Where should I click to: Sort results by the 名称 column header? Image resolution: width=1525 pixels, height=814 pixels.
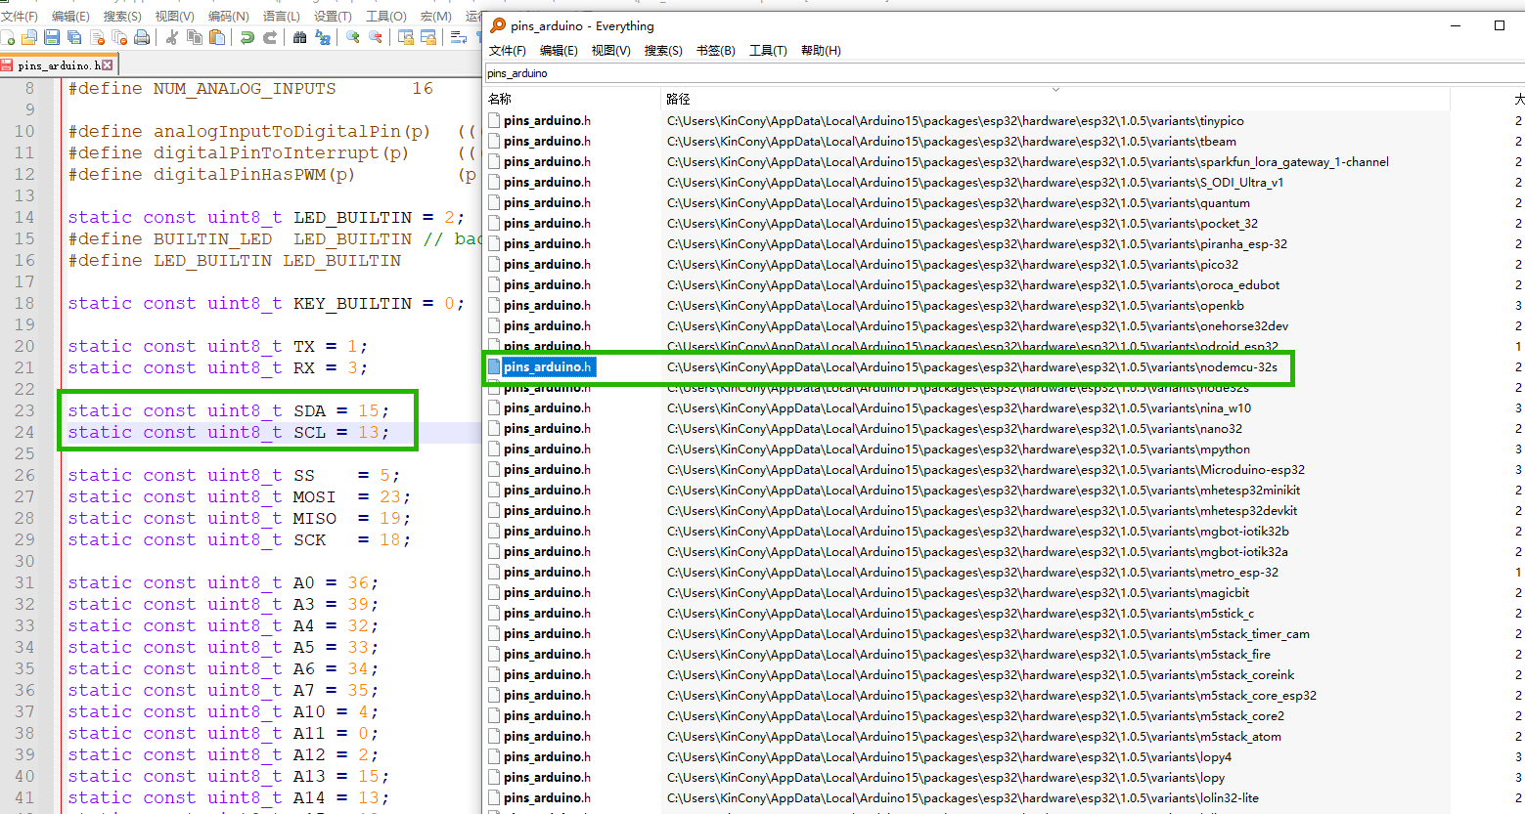[500, 99]
